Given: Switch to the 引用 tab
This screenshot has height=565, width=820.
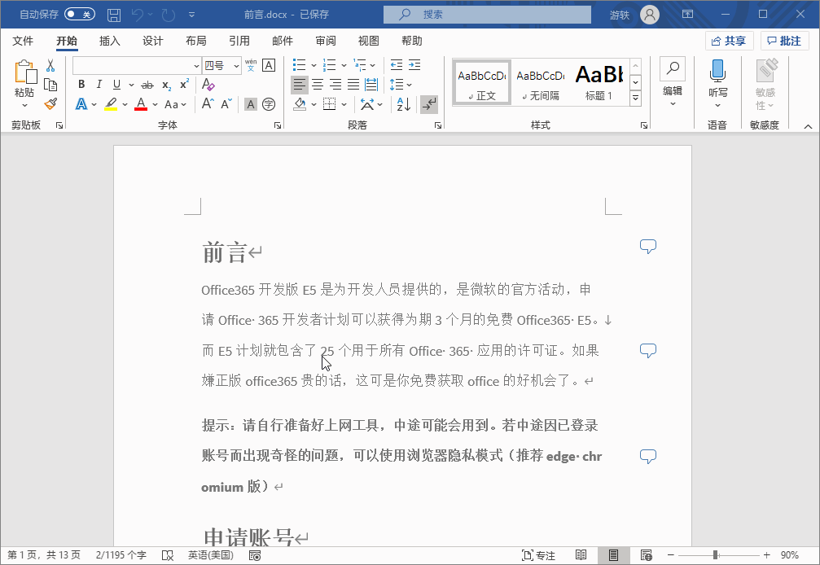Looking at the screenshot, I should click(x=239, y=41).
